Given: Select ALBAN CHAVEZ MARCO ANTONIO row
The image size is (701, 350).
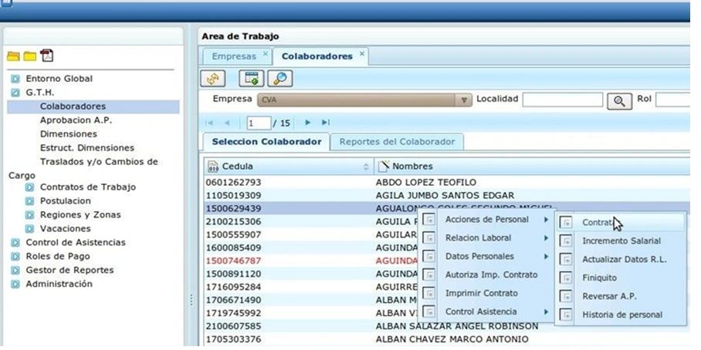Looking at the screenshot, I should pos(447,339).
